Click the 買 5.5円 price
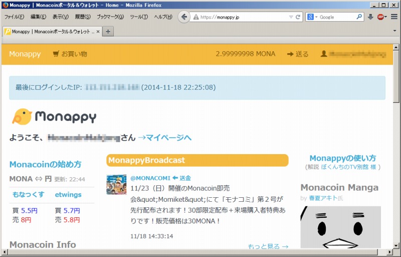 [x=25, y=211]
